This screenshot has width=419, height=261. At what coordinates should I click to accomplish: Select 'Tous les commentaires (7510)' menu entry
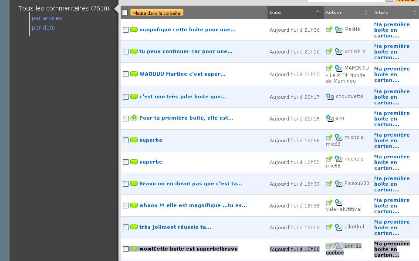(x=64, y=8)
